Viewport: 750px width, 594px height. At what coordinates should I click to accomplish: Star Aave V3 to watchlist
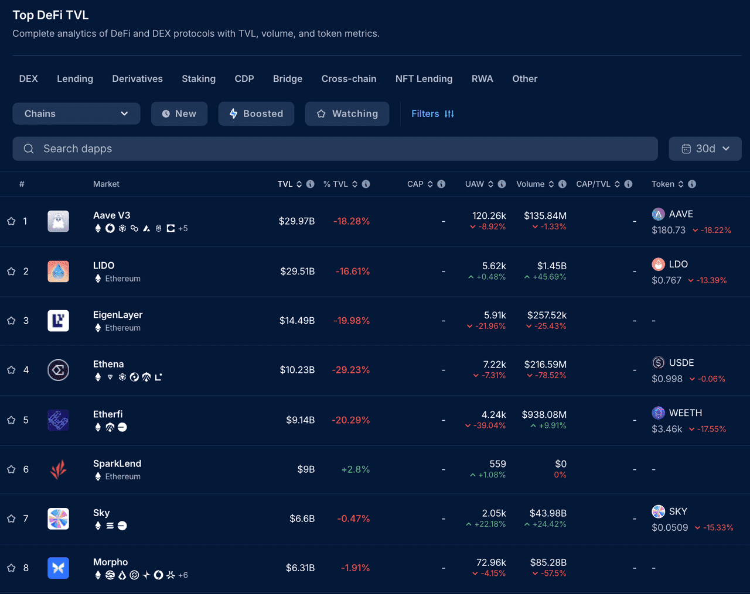tap(10, 221)
